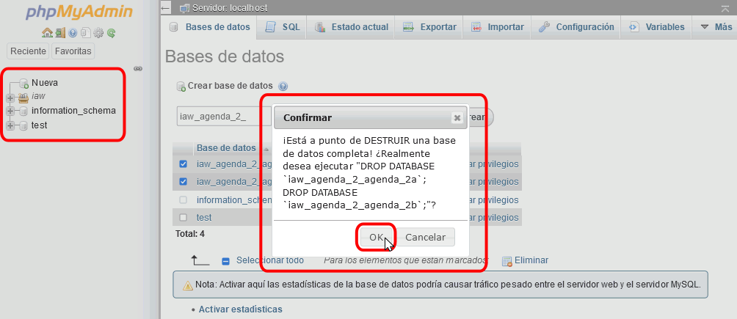Viewport: 737px width, 319px height.
Task: Sort by Base de datos column header
Action: point(227,148)
